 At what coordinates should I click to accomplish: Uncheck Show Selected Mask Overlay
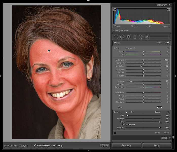(35, 145)
